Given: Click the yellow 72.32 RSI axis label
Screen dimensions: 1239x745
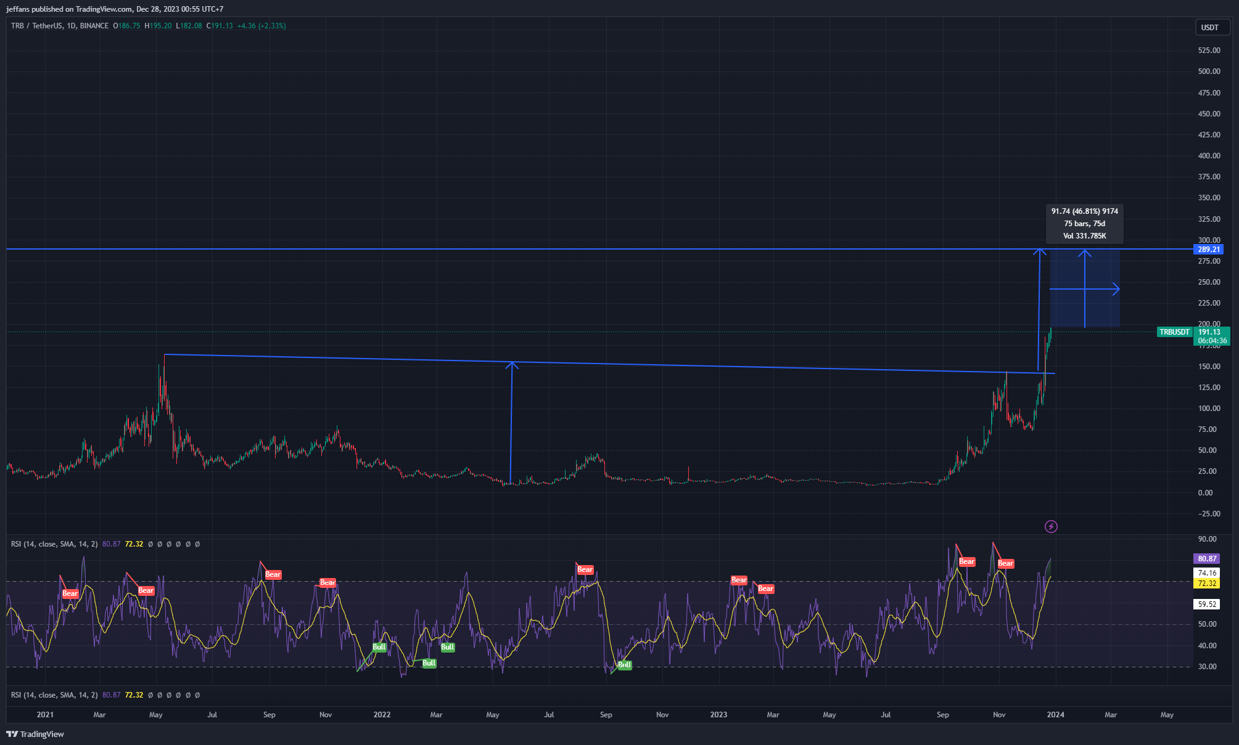Looking at the screenshot, I should pyautogui.click(x=1207, y=584).
